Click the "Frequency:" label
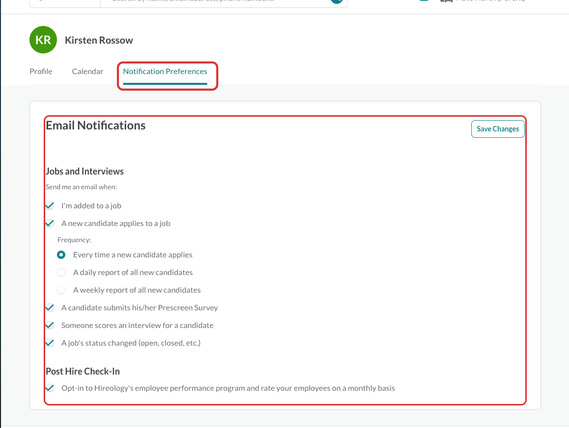This screenshot has height=428, width=569. pyautogui.click(x=74, y=240)
